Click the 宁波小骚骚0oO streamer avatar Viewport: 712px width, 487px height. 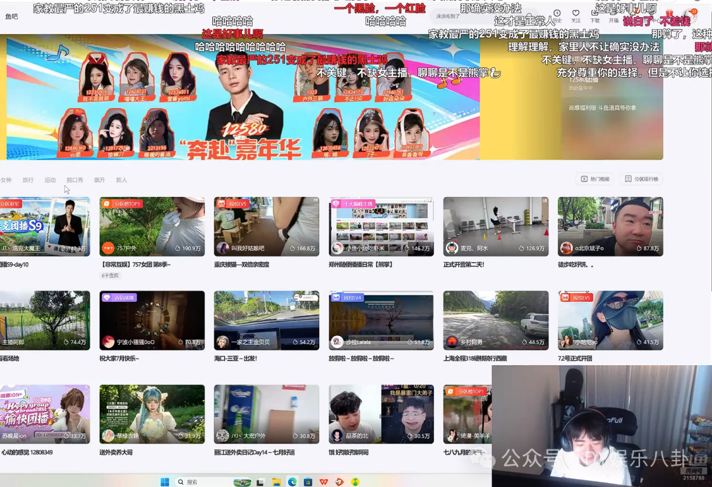[x=108, y=342]
